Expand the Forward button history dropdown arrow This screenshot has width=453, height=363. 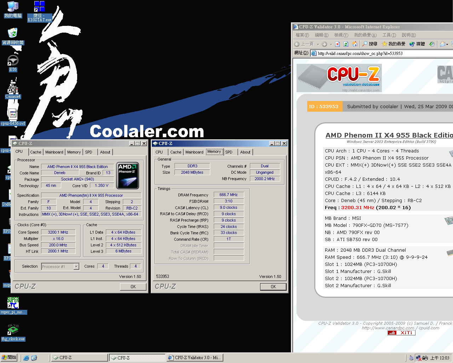tap(331, 44)
